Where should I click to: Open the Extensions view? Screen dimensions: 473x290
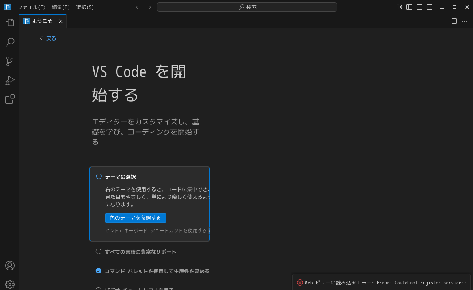point(9,99)
